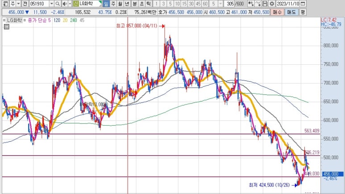345x194 pixels.
Task: Choose the 30 interval button
Action: click(x=191, y=4)
